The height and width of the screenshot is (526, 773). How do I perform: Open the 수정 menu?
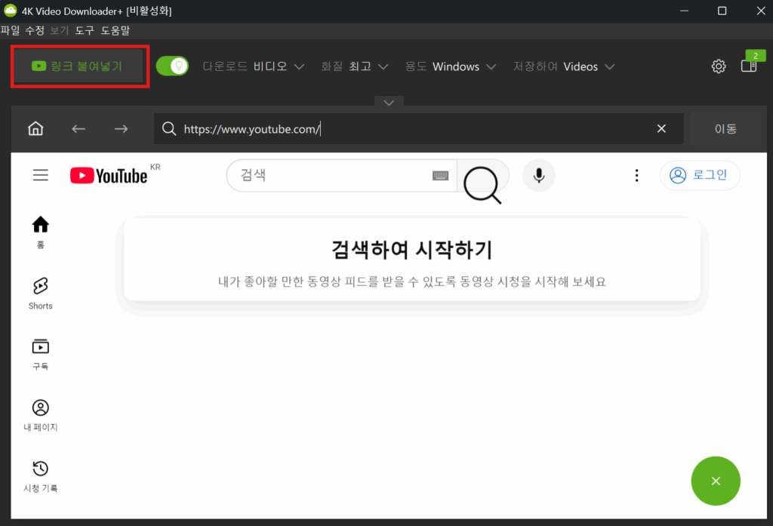click(35, 31)
